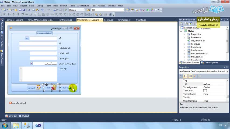
Task: Select the حذف delete button on form
Action: pos(52,88)
